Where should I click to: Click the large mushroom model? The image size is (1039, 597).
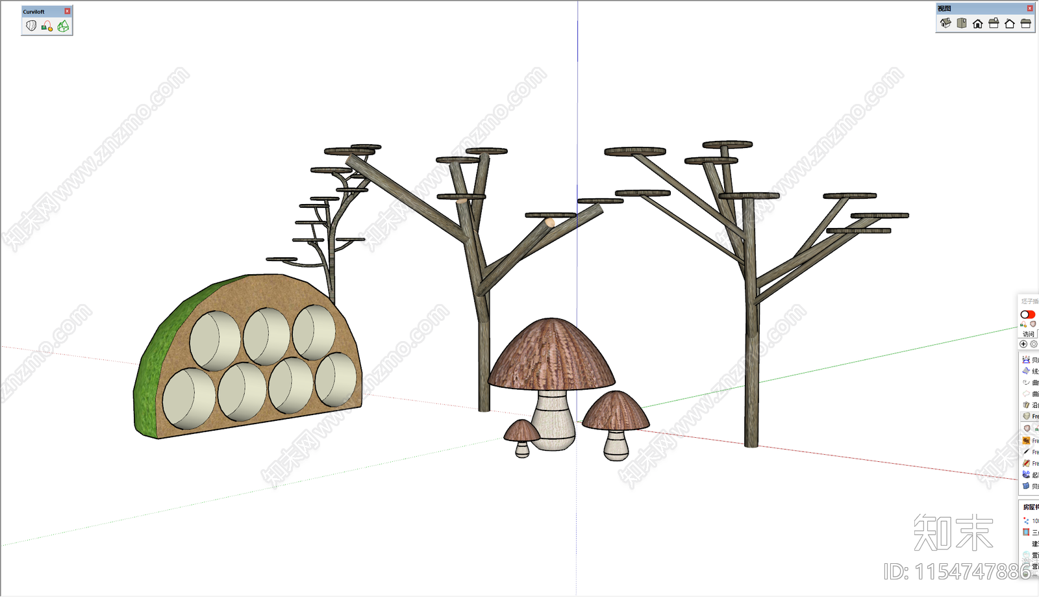552,383
